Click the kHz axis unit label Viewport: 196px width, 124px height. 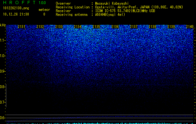coord(3,25)
